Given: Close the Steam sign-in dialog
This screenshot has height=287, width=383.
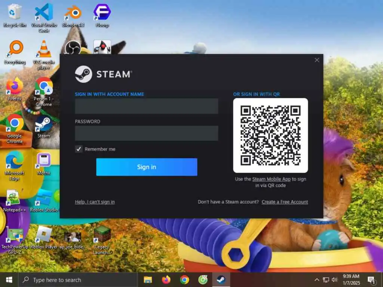Looking at the screenshot, I should coord(317,60).
